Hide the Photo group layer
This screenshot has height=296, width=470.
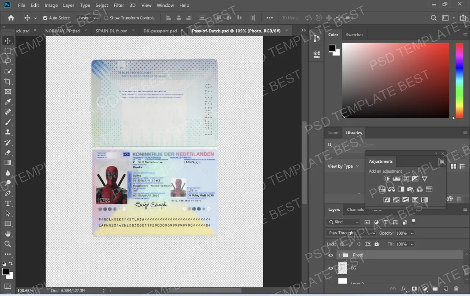coord(330,255)
